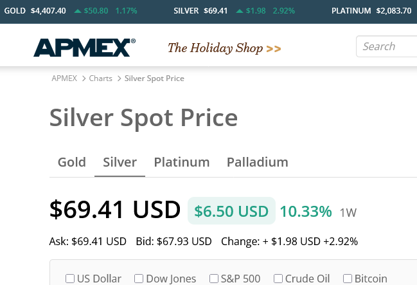Click the APMEX breadcrumb link

pyautogui.click(x=64, y=78)
